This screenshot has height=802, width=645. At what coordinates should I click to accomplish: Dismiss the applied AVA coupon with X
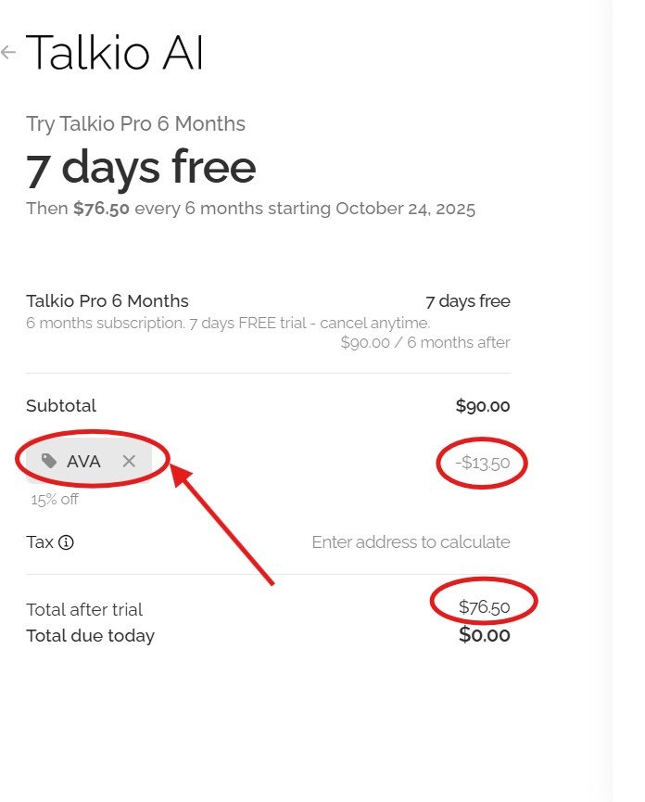click(129, 461)
